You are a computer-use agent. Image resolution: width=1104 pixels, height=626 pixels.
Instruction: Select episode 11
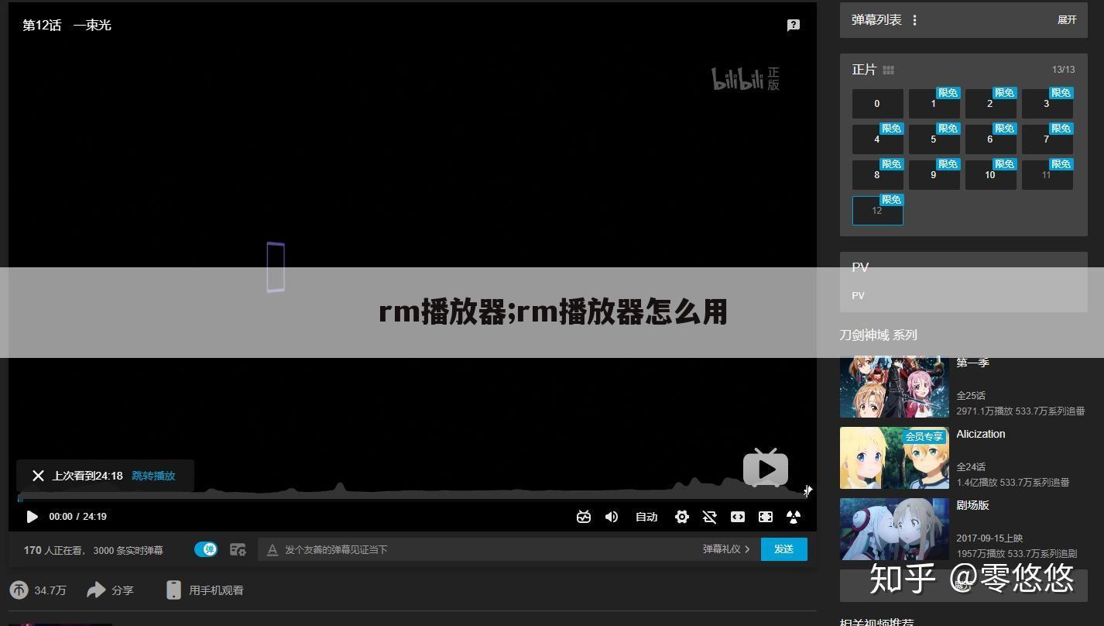click(1047, 175)
